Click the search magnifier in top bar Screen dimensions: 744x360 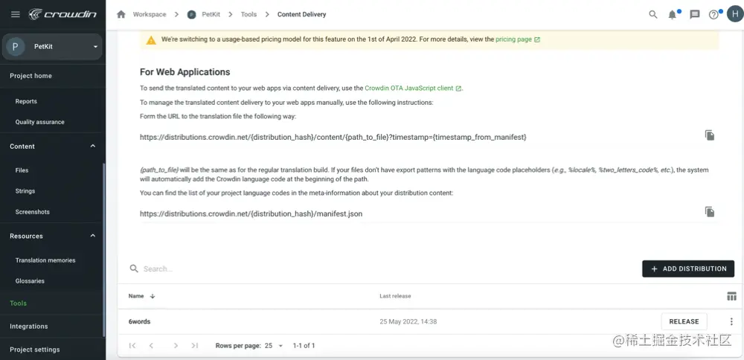[653, 14]
